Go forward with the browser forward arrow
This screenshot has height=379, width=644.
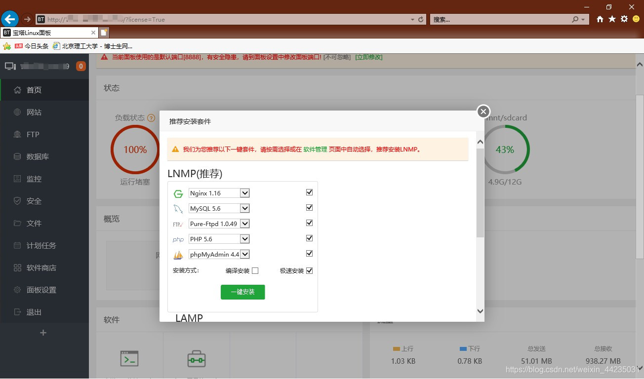pyautogui.click(x=27, y=19)
